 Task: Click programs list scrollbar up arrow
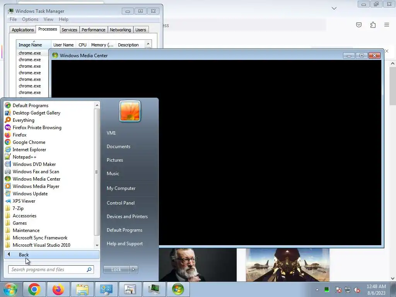pyautogui.click(x=97, y=105)
